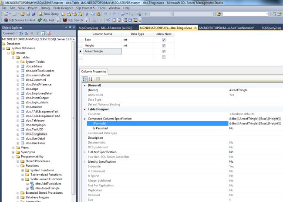Open the File menu
Image resolution: width=283 pixels, height=202 pixels.
4,8
